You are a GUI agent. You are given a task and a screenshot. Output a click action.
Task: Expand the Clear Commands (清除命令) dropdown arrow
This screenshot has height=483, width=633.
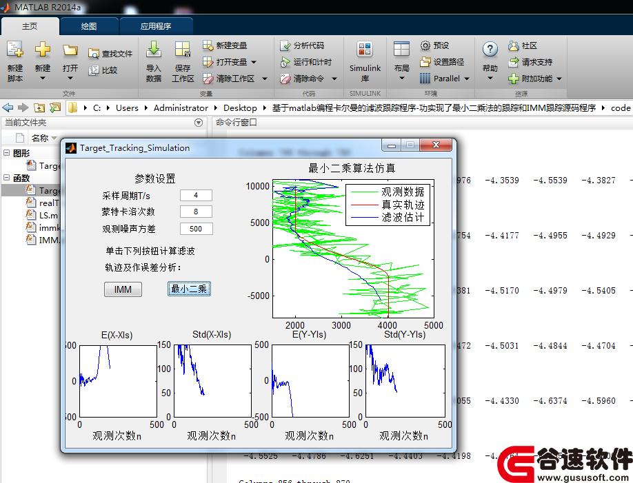[334, 79]
